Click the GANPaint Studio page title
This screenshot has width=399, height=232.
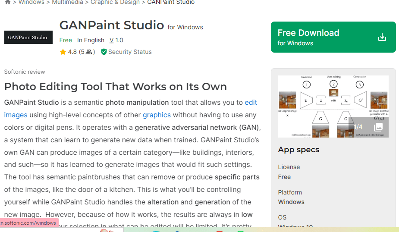pyautogui.click(x=111, y=25)
